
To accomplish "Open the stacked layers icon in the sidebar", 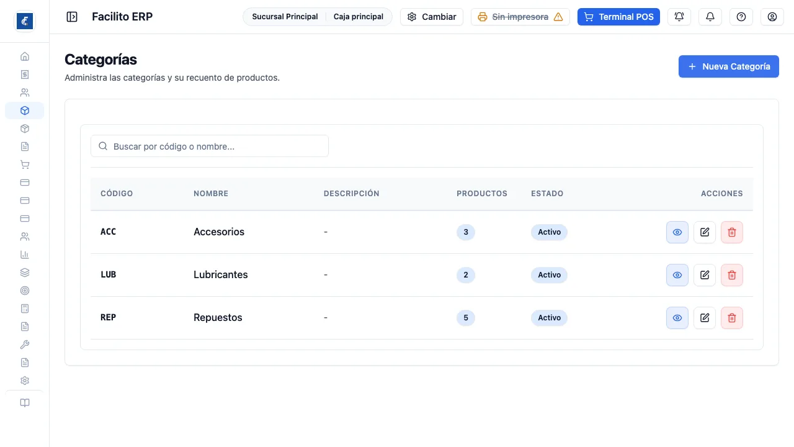I will click(x=25, y=273).
